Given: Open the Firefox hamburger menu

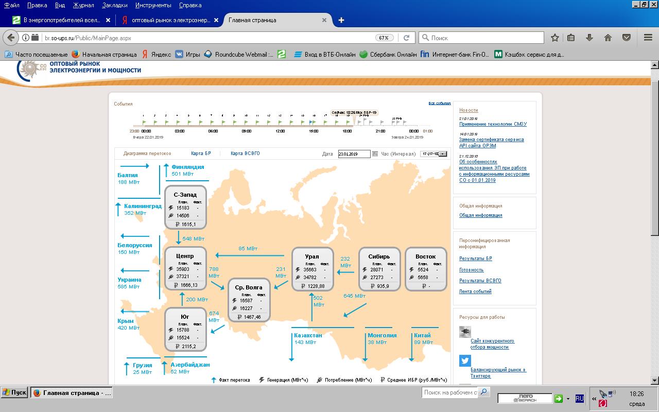Looking at the screenshot, I should coord(648,38).
